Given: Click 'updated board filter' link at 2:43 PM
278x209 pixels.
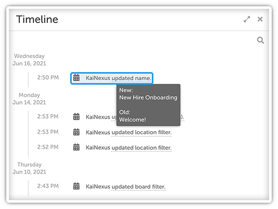Looking at the screenshot, I should pos(138,187).
